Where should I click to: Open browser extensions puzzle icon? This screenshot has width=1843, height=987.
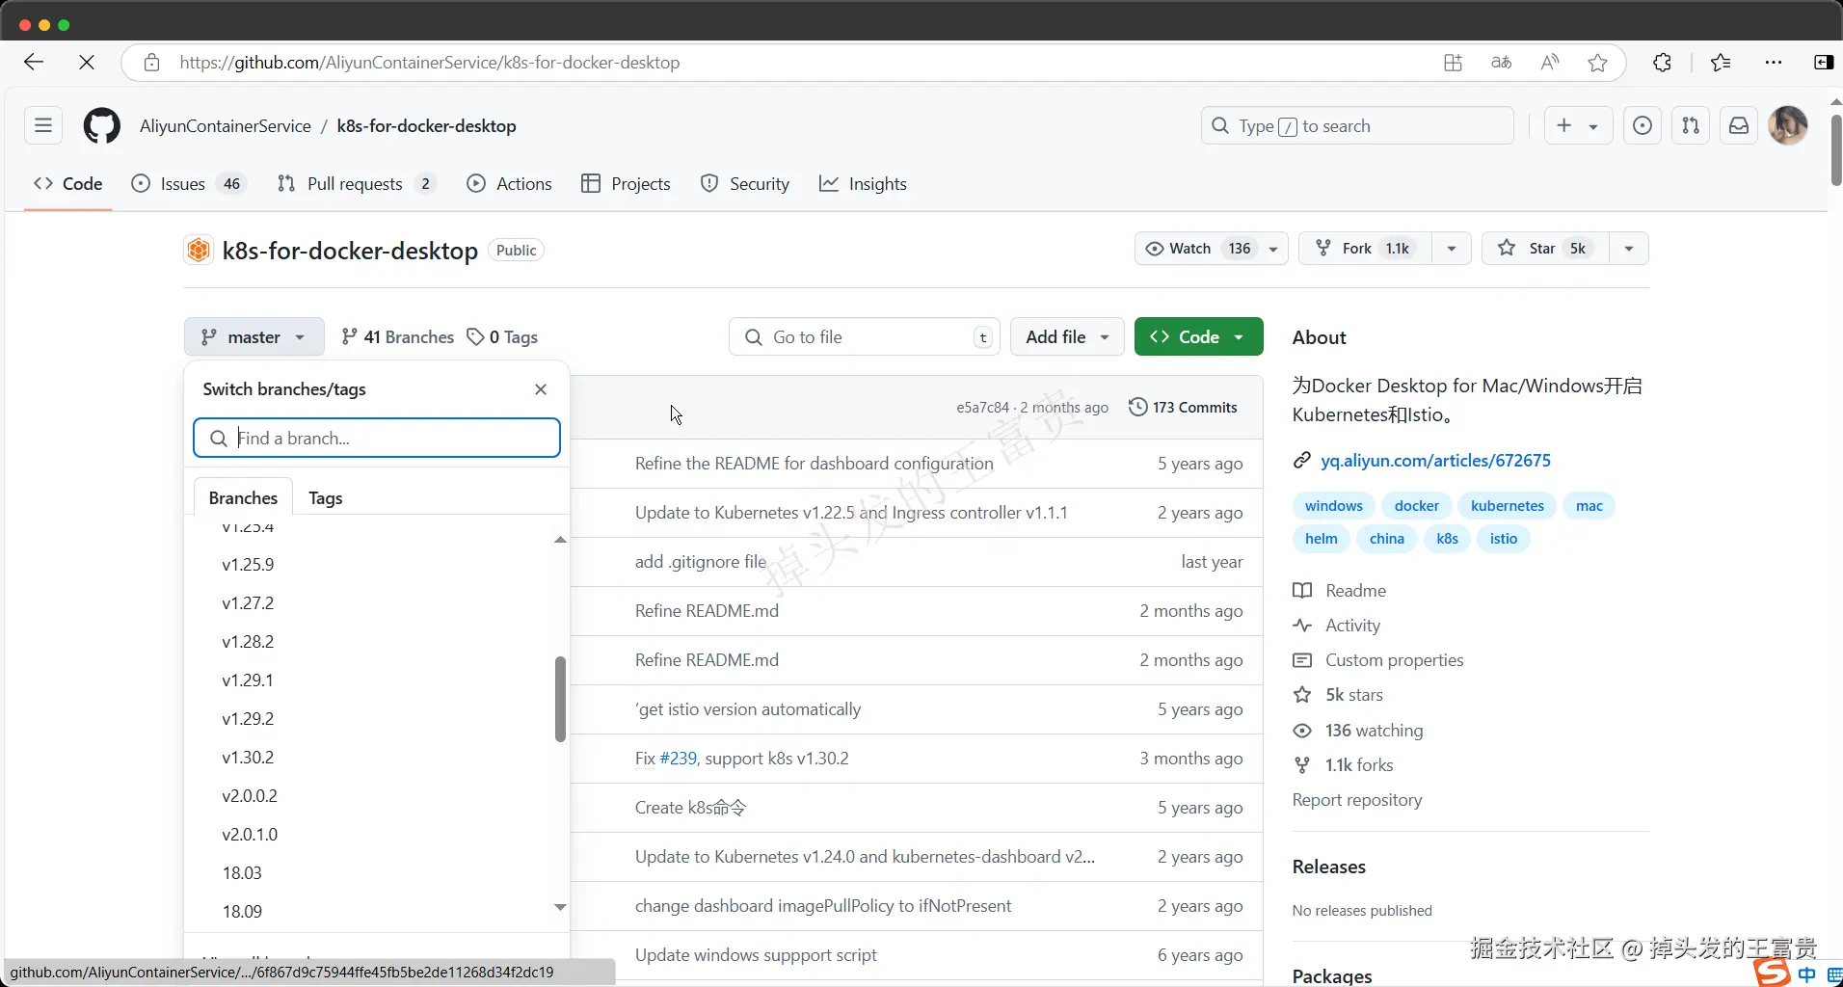pos(1662,63)
